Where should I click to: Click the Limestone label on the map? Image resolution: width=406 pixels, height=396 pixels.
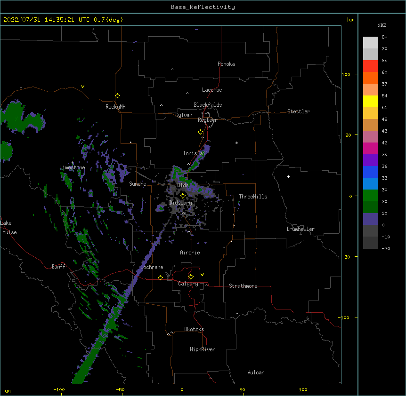click(72, 167)
